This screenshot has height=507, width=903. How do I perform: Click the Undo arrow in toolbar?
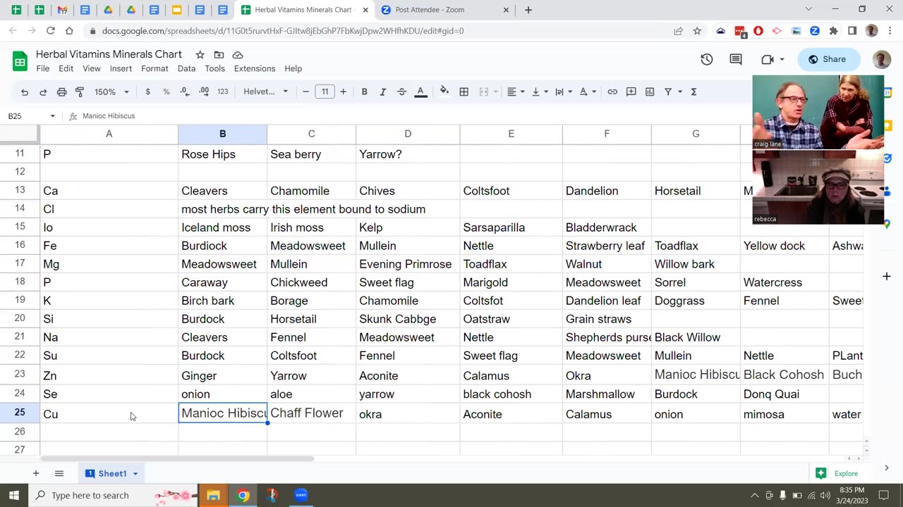[x=25, y=92]
